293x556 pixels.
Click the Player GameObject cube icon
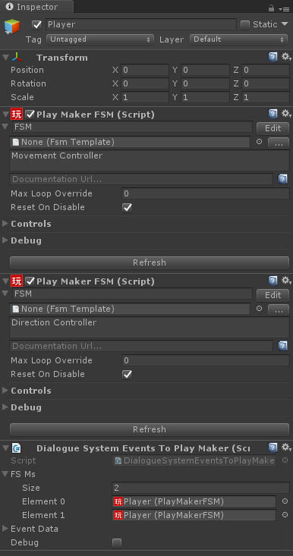(12, 27)
